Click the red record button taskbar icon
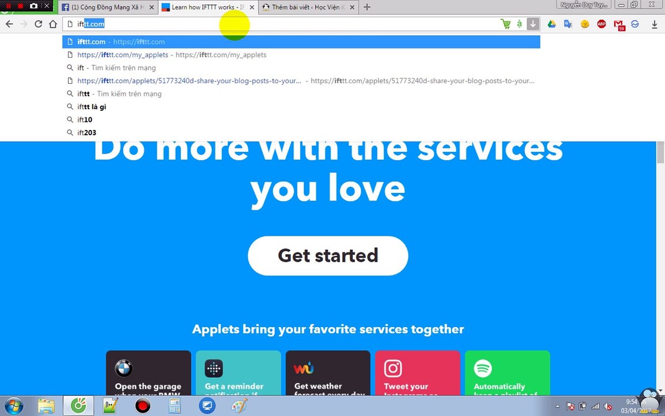Image resolution: width=665 pixels, height=416 pixels. click(143, 406)
